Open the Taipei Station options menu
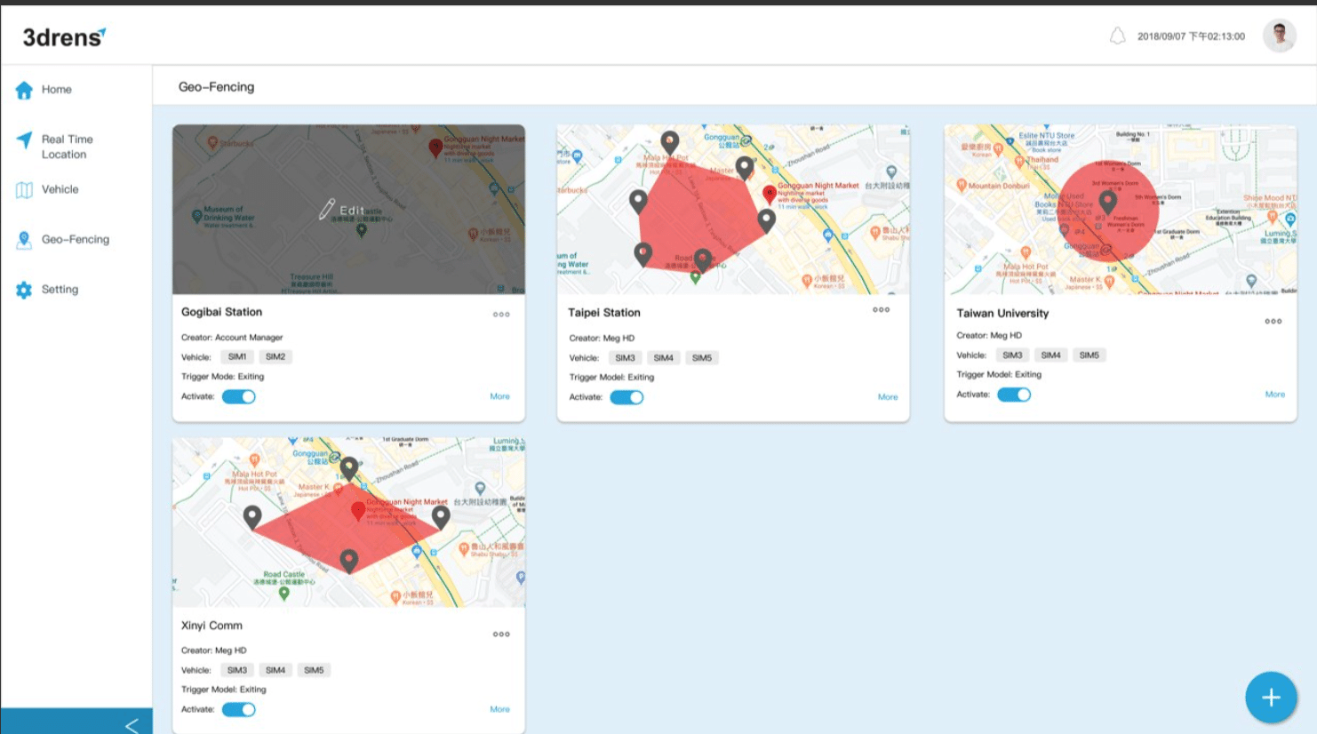The height and width of the screenshot is (734, 1317). pos(881,310)
